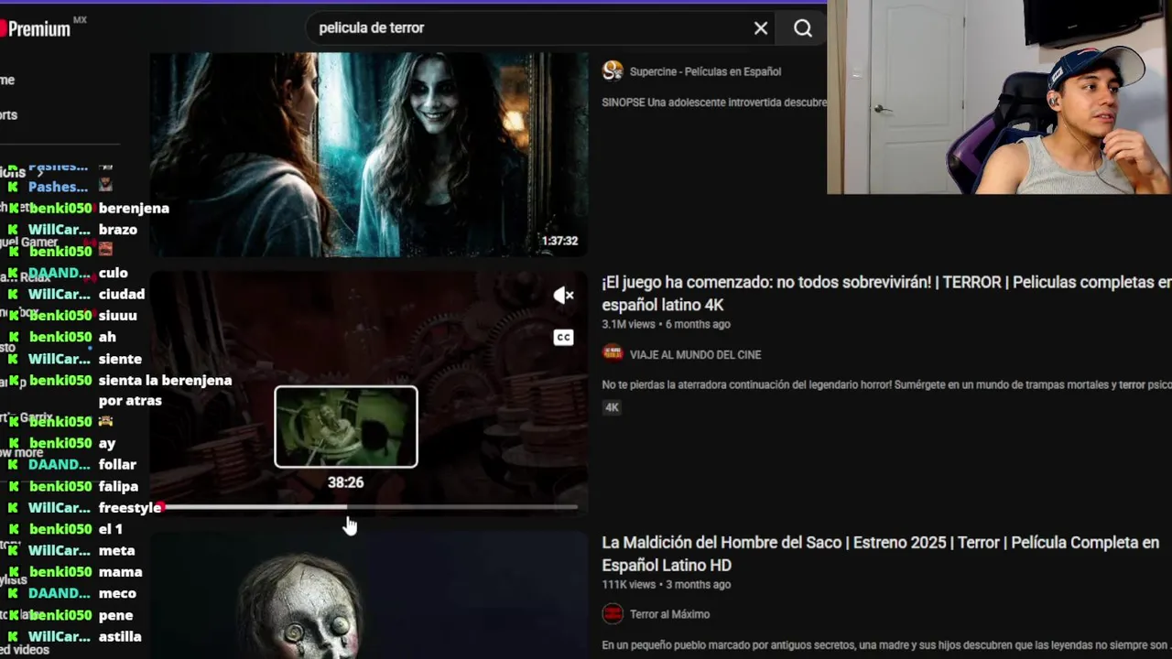Go to Supercine - Películas en Español channel
This screenshot has width=1172, height=659.
[705, 71]
